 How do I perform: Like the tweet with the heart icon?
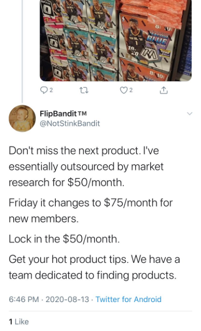[123, 90]
